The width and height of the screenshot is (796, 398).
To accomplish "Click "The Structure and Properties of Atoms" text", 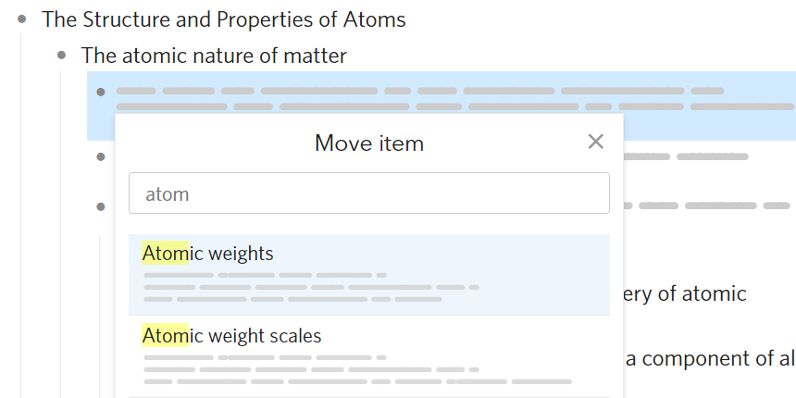I will click(224, 19).
